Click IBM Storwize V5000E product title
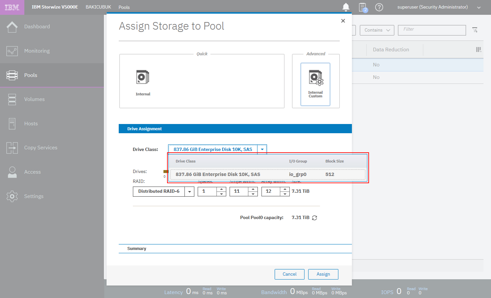This screenshot has height=298, width=491. [x=55, y=7]
